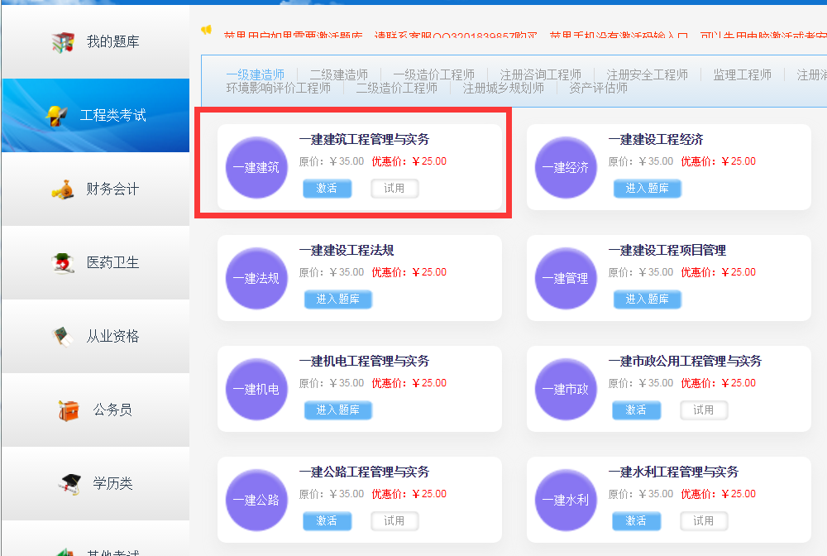Click the 我的题库 books icon
The height and width of the screenshot is (556, 827).
click(62, 42)
